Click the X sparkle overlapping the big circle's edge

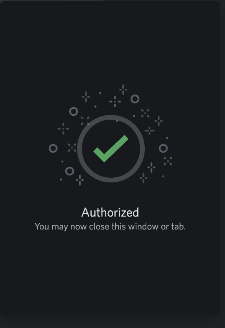click(85, 121)
